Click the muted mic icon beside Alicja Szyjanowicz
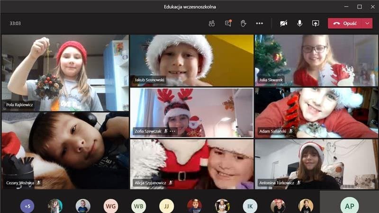Screen dimensions: 379x213 (171, 183)
